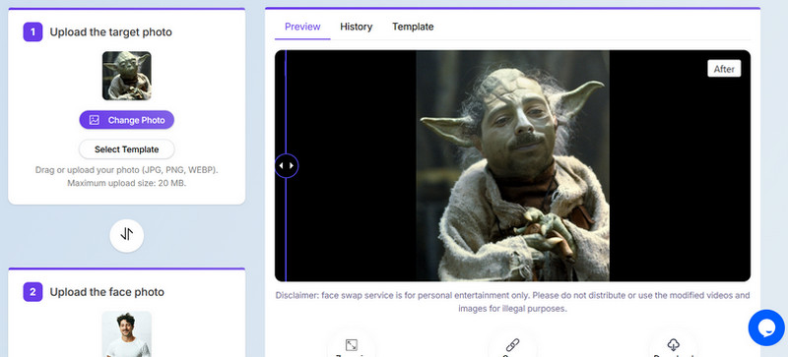Click the Select Template button
The width and height of the screenshot is (788, 357).
127,149
